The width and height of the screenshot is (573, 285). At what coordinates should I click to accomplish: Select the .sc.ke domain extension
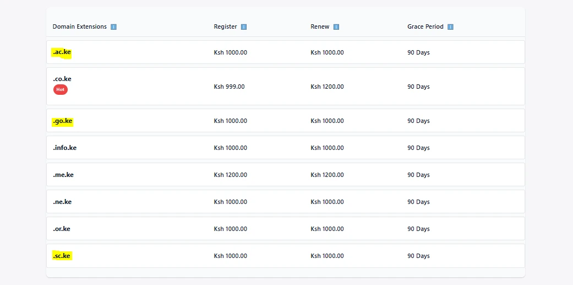pyautogui.click(x=62, y=256)
